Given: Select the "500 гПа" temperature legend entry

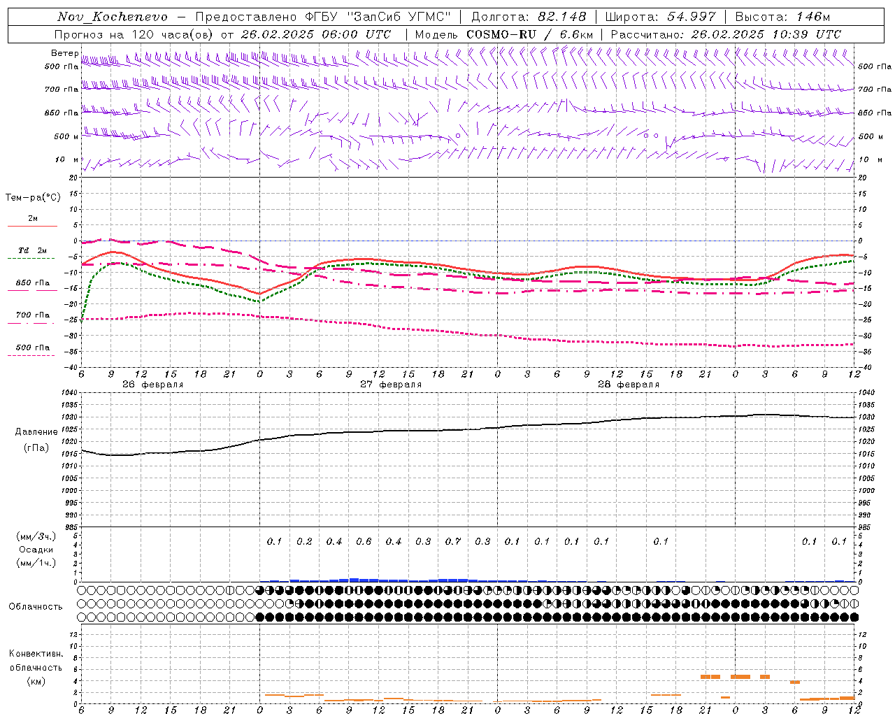Looking at the screenshot, I should [x=33, y=348].
